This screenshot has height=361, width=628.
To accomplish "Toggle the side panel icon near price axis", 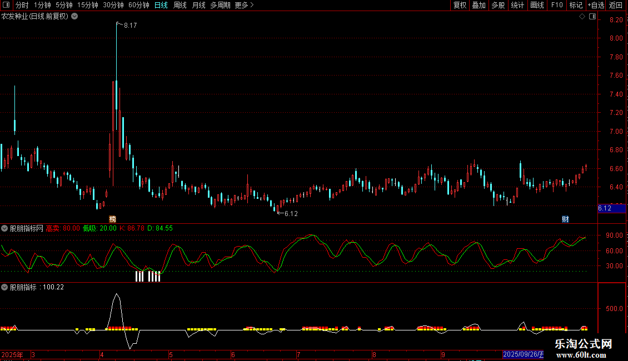I will pyautogui.click(x=592, y=17).
